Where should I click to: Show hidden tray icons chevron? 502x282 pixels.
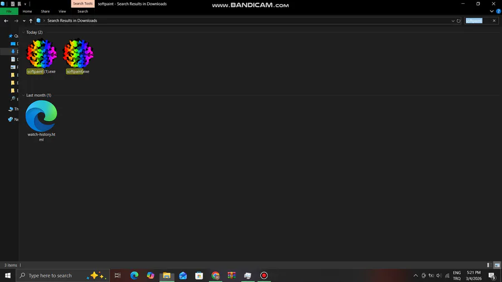pos(416,275)
